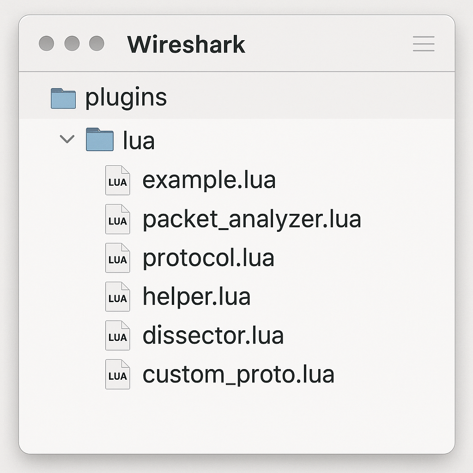Click the LUA file icon next to example.lua
The height and width of the screenshot is (473, 473).
click(x=117, y=181)
